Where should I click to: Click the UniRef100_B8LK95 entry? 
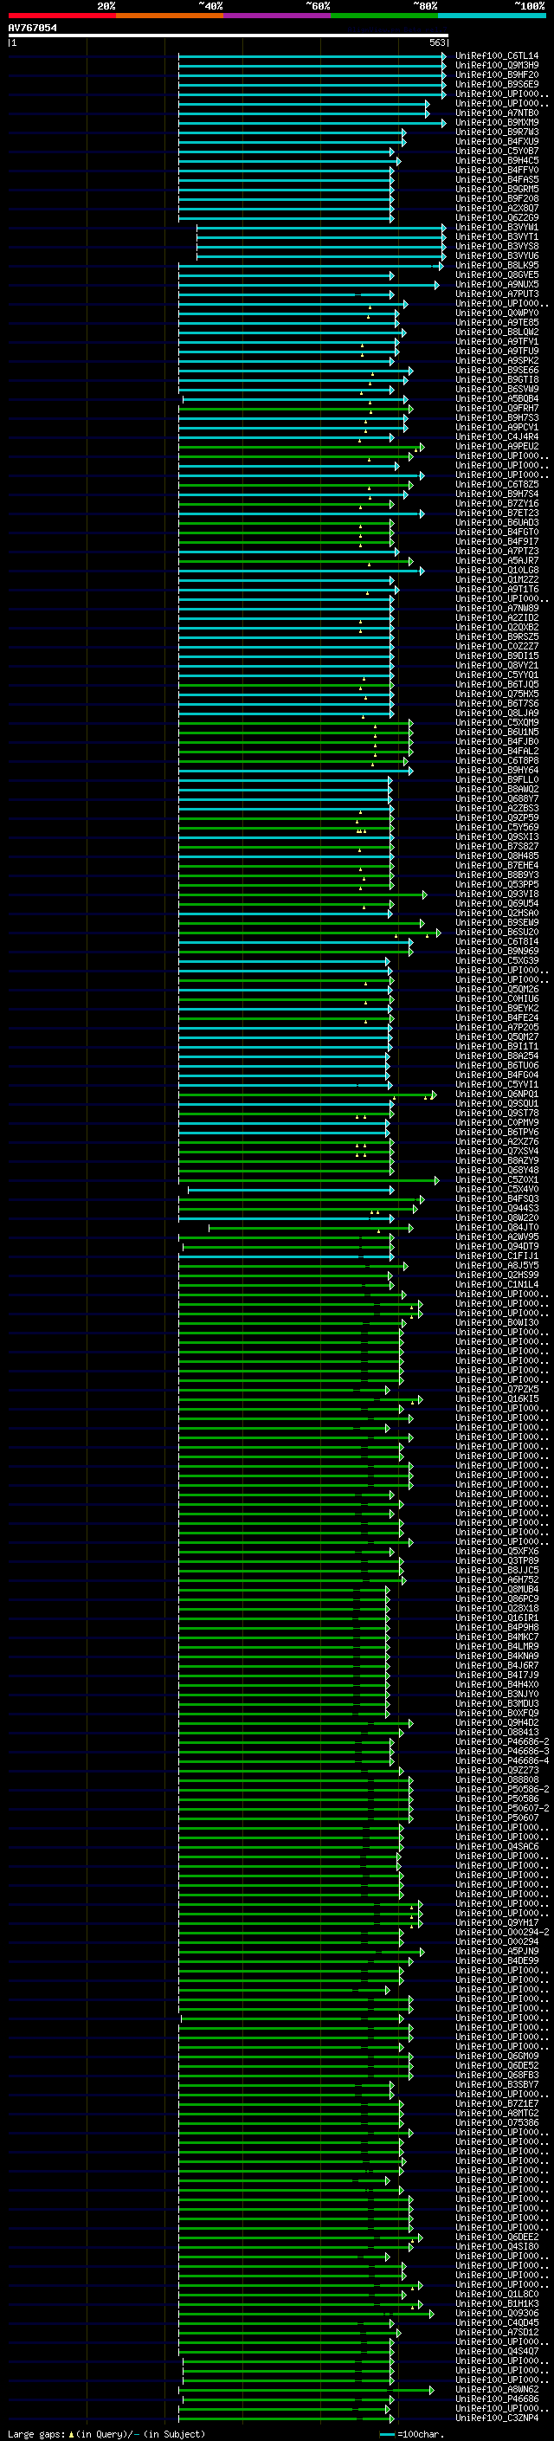tap(497, 265)
